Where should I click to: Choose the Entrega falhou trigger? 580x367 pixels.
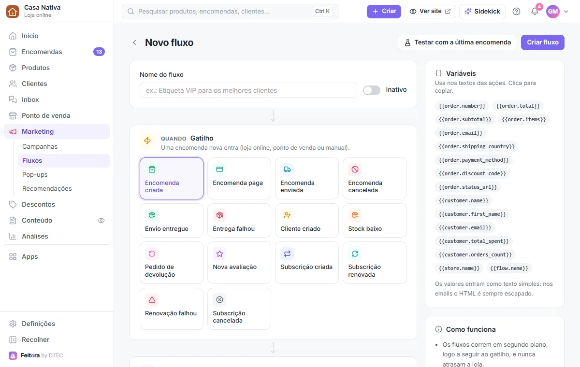pos(239,220)
